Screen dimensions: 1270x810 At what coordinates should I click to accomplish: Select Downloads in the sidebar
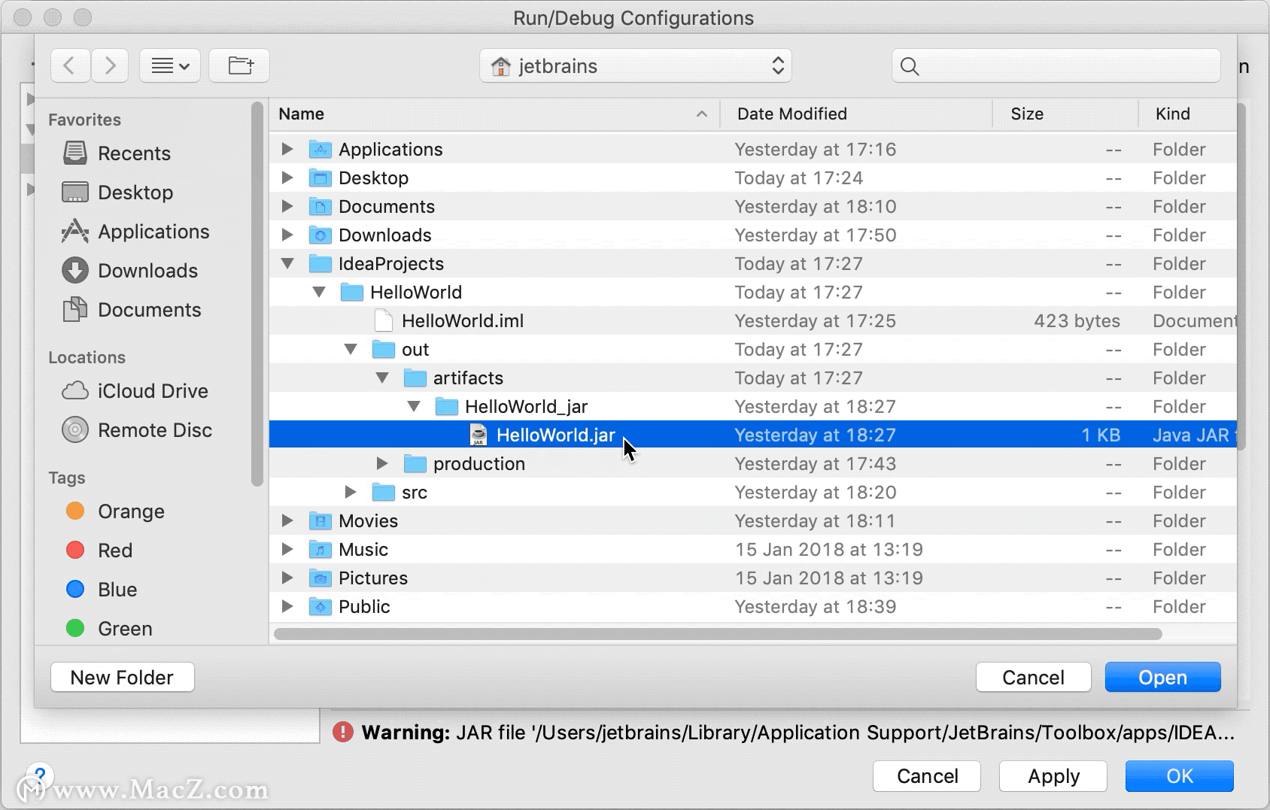(x=129, y=271)
